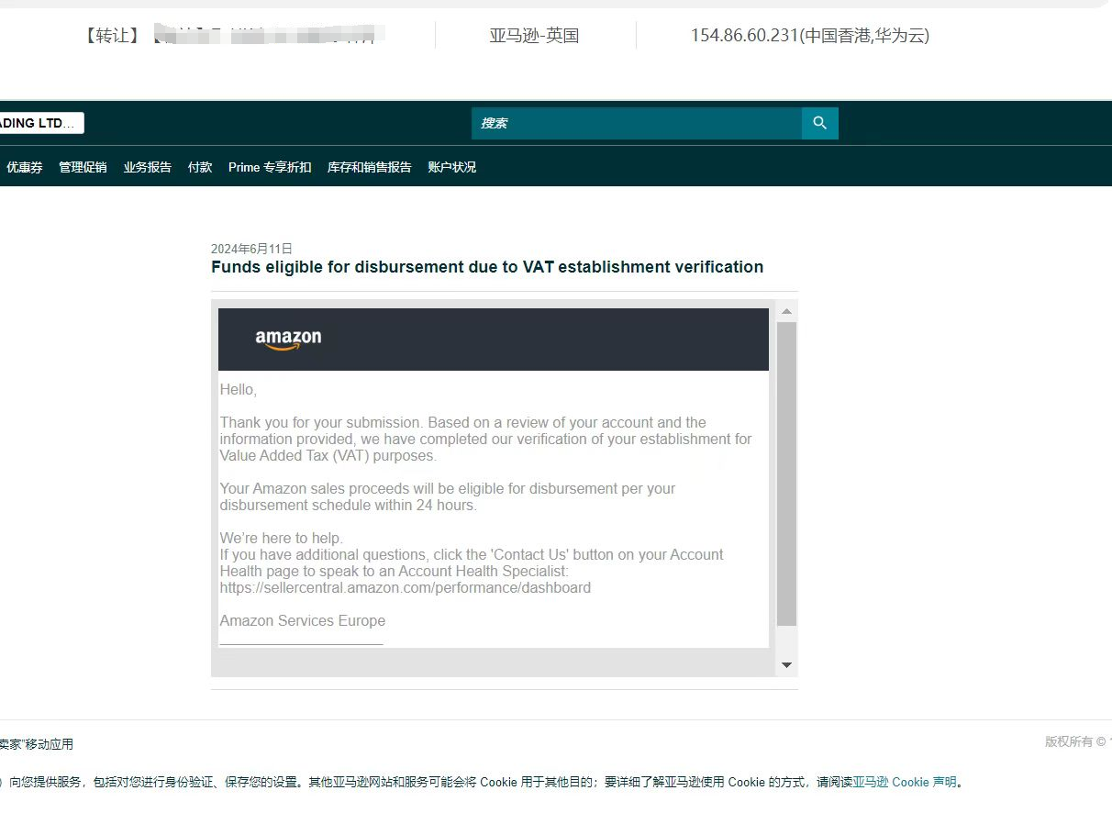This screenshot has width=1112, height=813.
Task: Click the 154.86.60.231 IP address text
Action: click(809, 36)
